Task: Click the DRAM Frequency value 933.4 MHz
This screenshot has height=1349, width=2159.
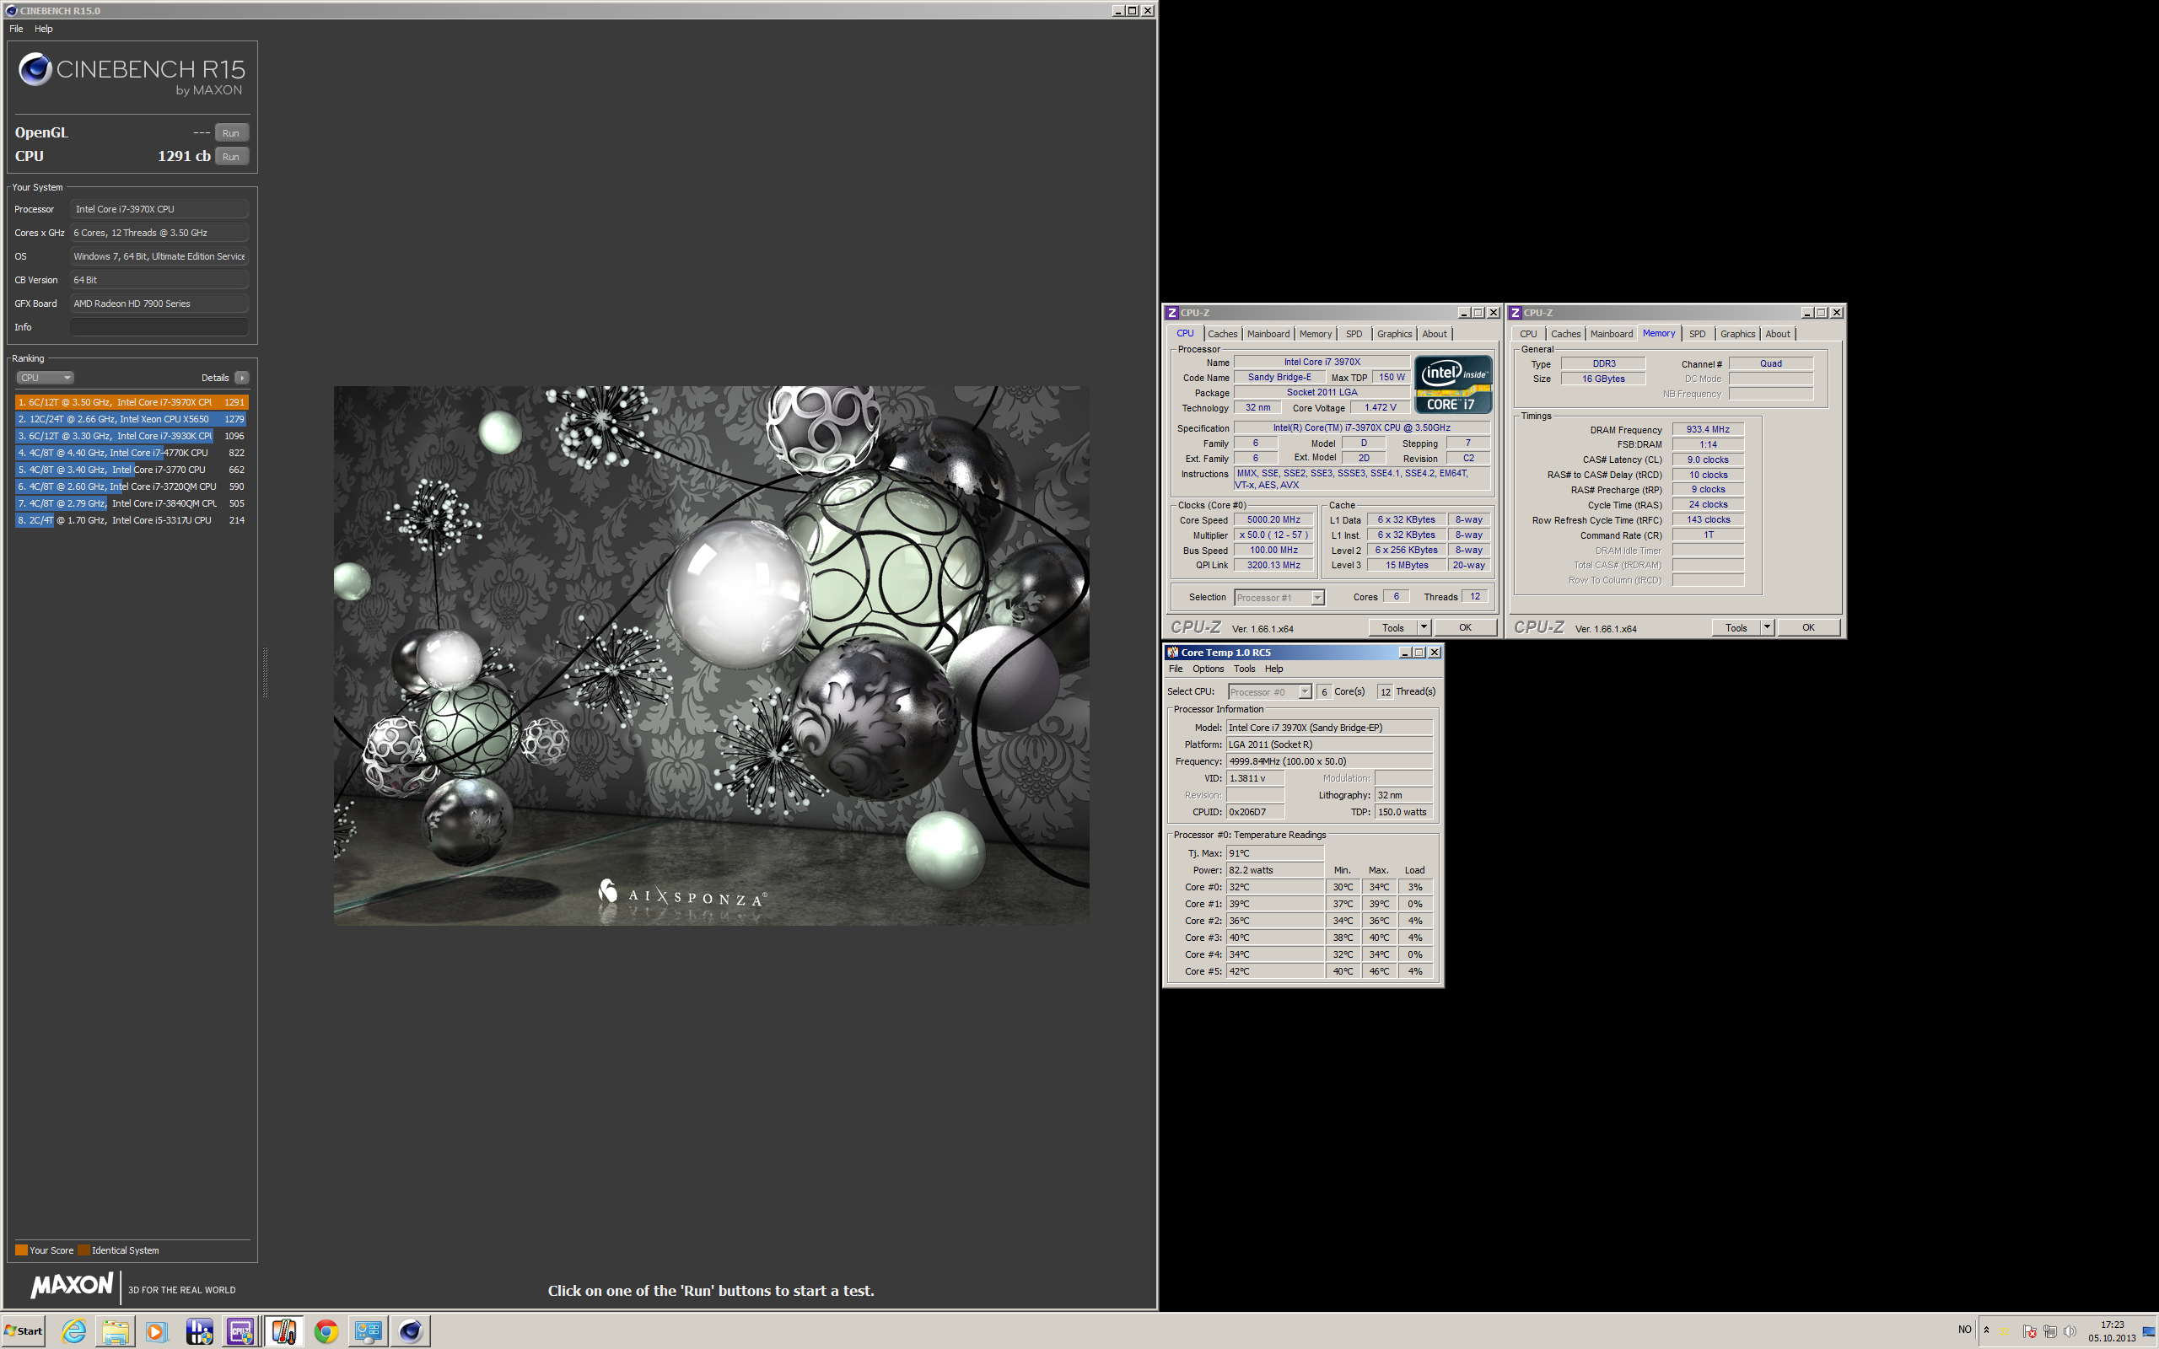Action: 1708,429
